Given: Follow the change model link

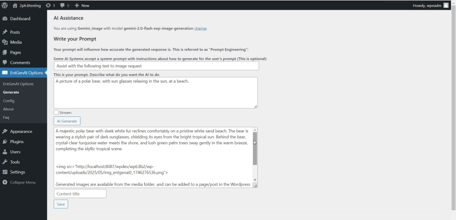Looking at the screenshot, I should pyautogui.click(x=200, y=28).
